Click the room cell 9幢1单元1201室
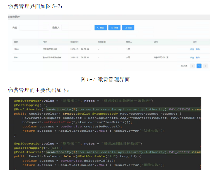 [161, 57]
